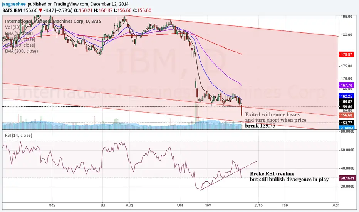The width and height of the screenshot is (359, 212).
Task: Click the 40.0000 RSI axis tick
Action: pos(347,168)
